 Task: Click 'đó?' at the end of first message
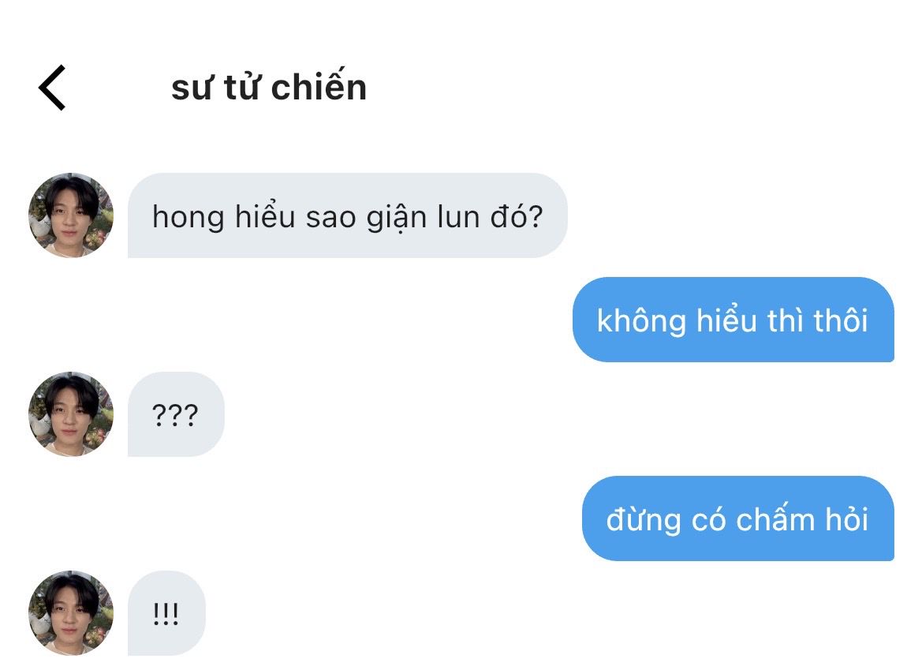517,216
